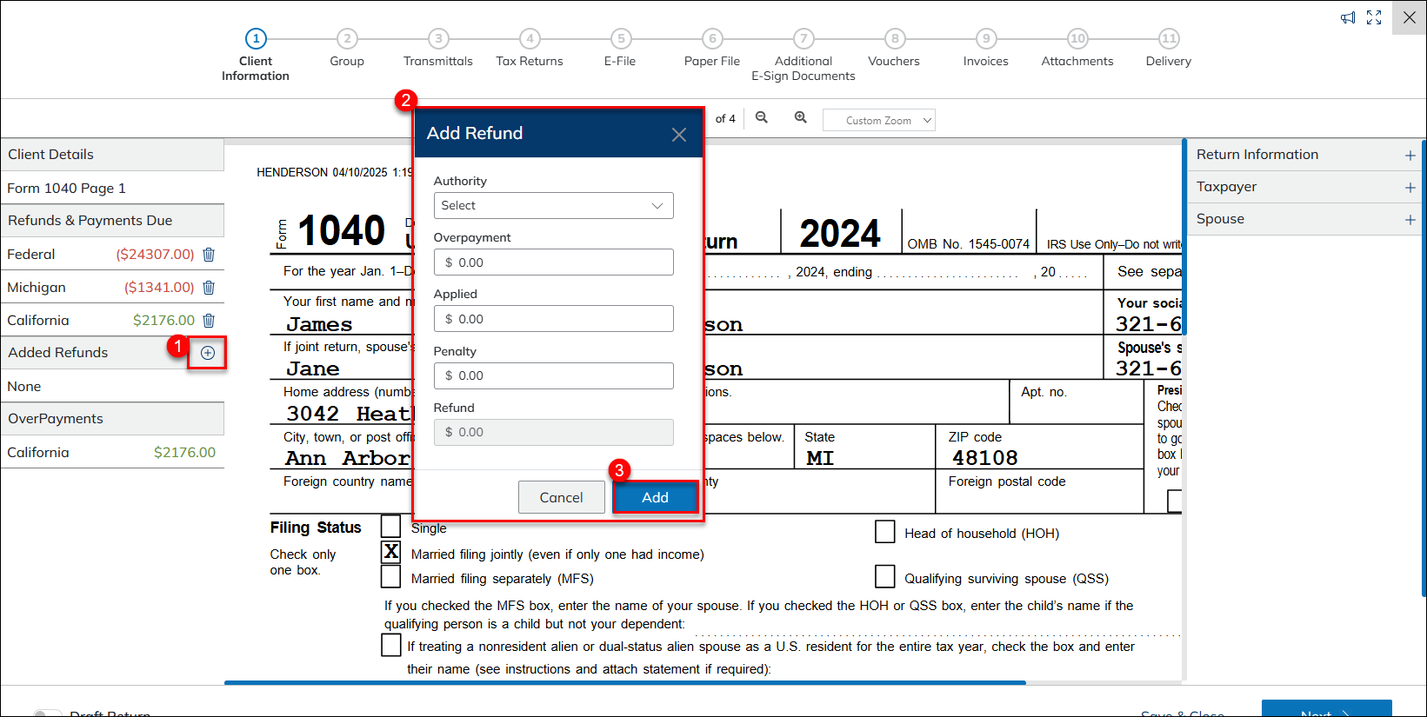Screen dimensions: 1427x717
Task: Cancel the Add Refund dialog
Action: (x=561, y=497)
